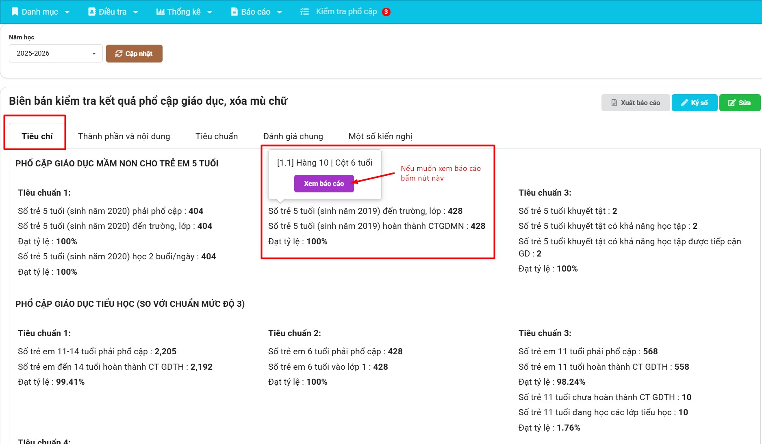Click the Điều tra person-card icon
The image size is (762, 444).
coord(92,12)
